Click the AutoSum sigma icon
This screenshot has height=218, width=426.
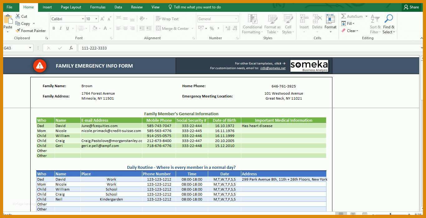tap(344, 16)
